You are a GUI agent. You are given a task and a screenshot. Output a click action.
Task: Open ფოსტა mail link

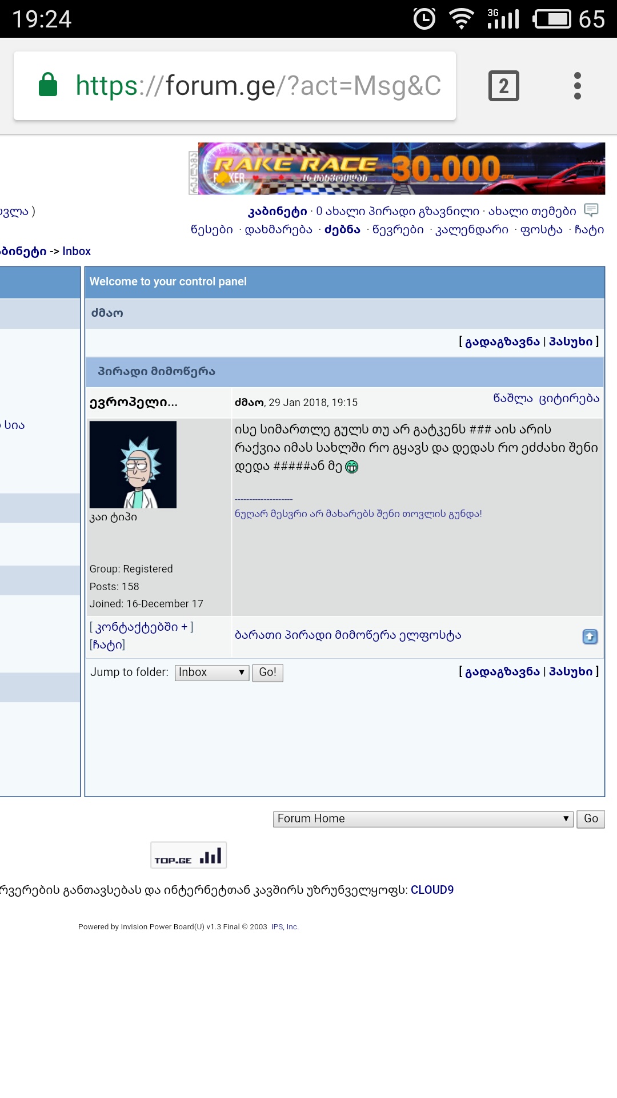coord(541,230)
